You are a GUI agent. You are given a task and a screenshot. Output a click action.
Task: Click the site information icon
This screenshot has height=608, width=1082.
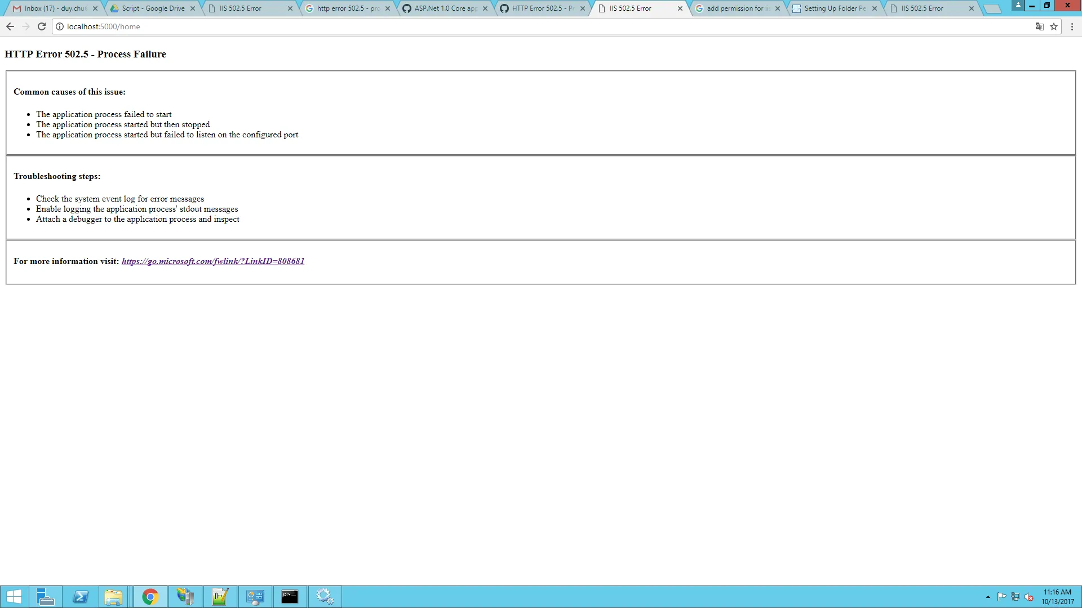(x=60, y=26)
